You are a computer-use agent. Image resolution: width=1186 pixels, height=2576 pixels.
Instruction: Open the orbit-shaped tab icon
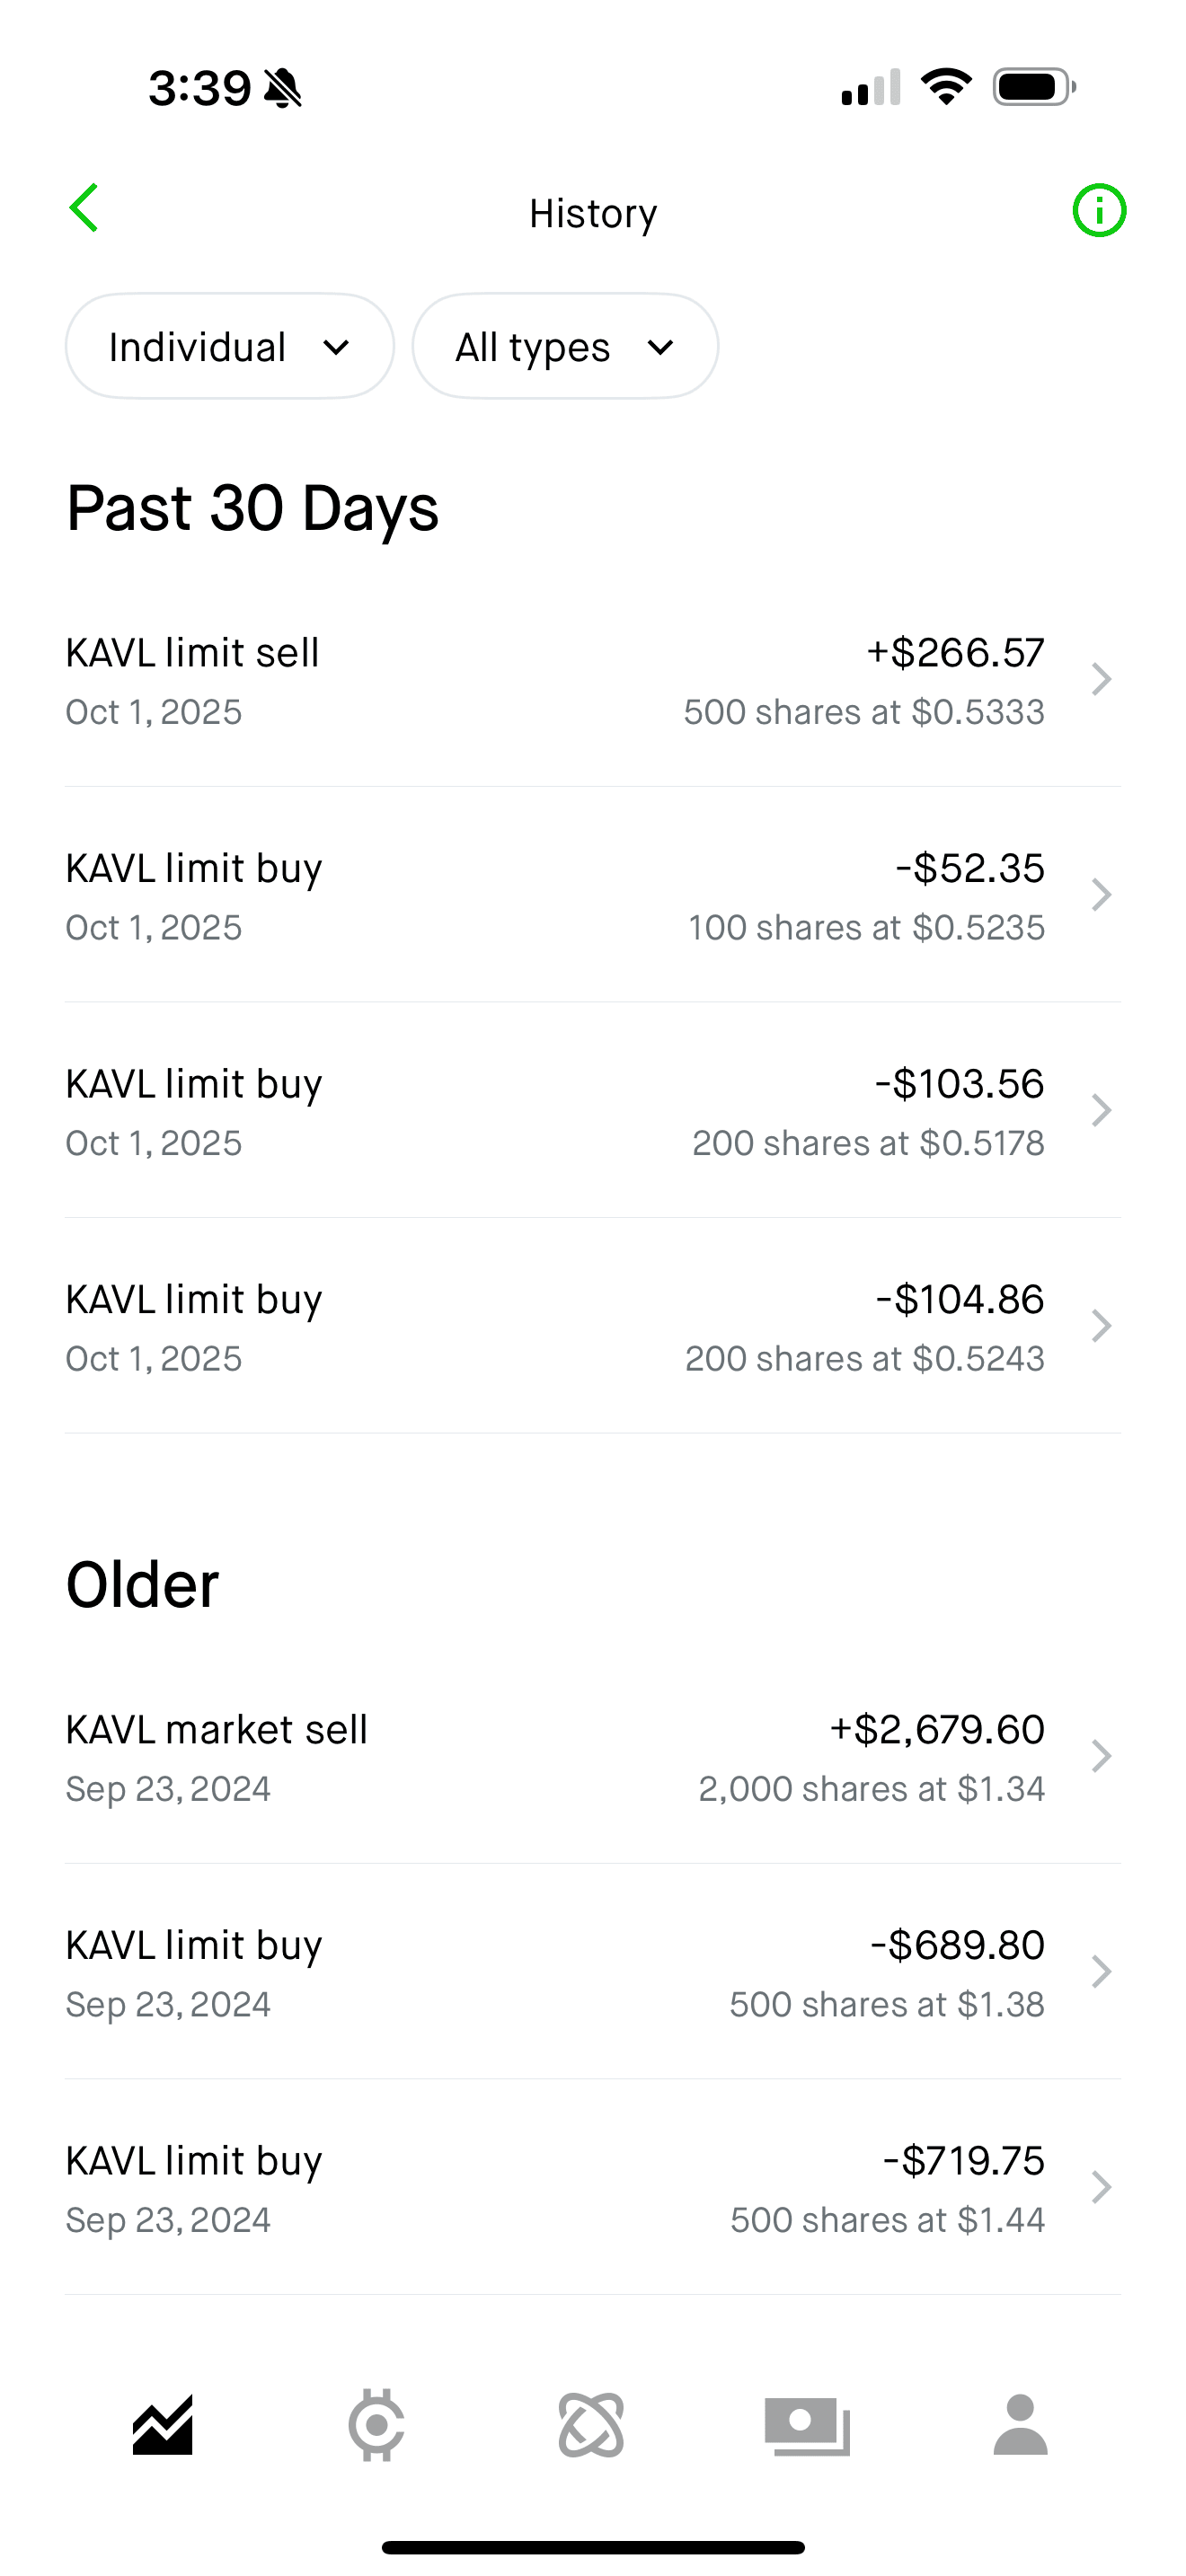click(x=591, y=2426)
